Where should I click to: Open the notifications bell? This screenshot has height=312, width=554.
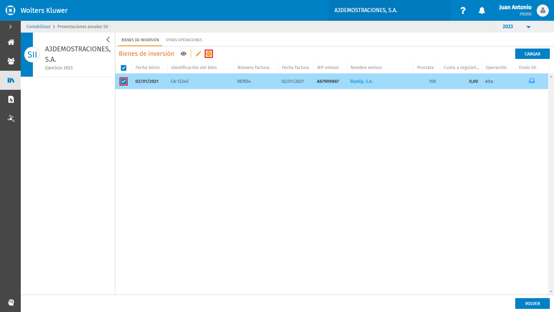point(482,10)
